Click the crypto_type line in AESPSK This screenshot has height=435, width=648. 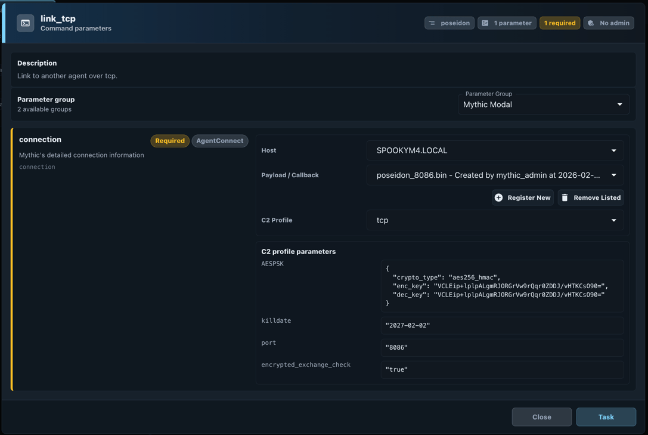click(x=447, y=277)
